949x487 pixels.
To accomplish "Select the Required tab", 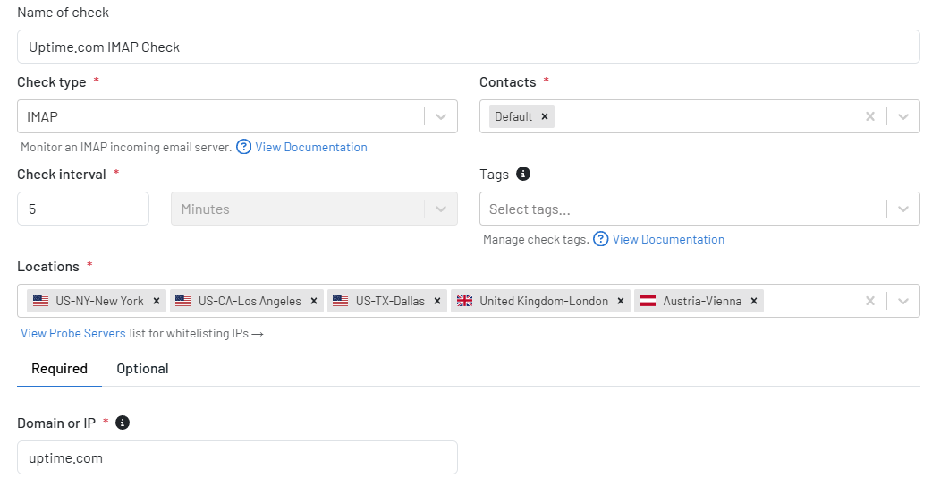I will pyautogui.click(x=59, y=369).
